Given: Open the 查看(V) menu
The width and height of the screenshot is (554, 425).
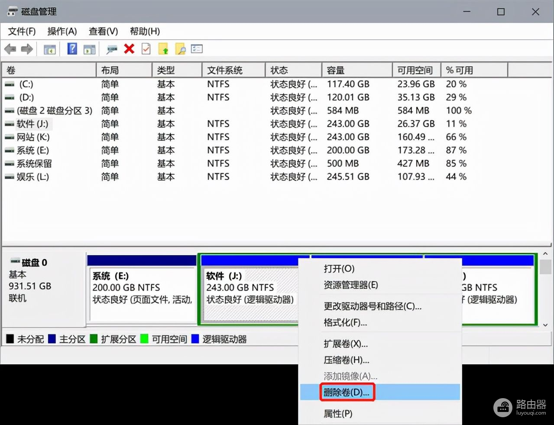Looking at the screenshot, I should (103, 31).
